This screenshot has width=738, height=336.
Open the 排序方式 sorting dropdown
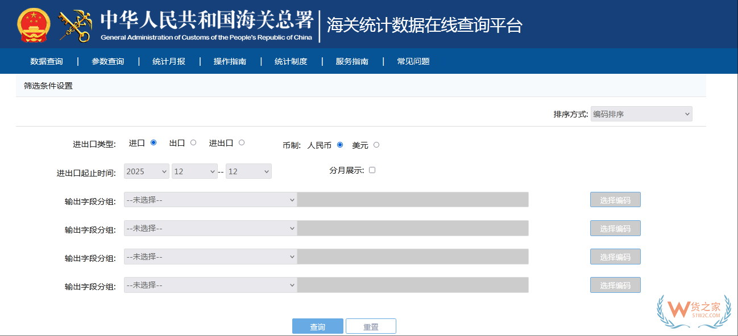[641, 113]
